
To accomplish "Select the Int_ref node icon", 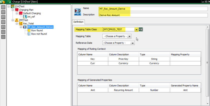I will (x=25, y=17).
